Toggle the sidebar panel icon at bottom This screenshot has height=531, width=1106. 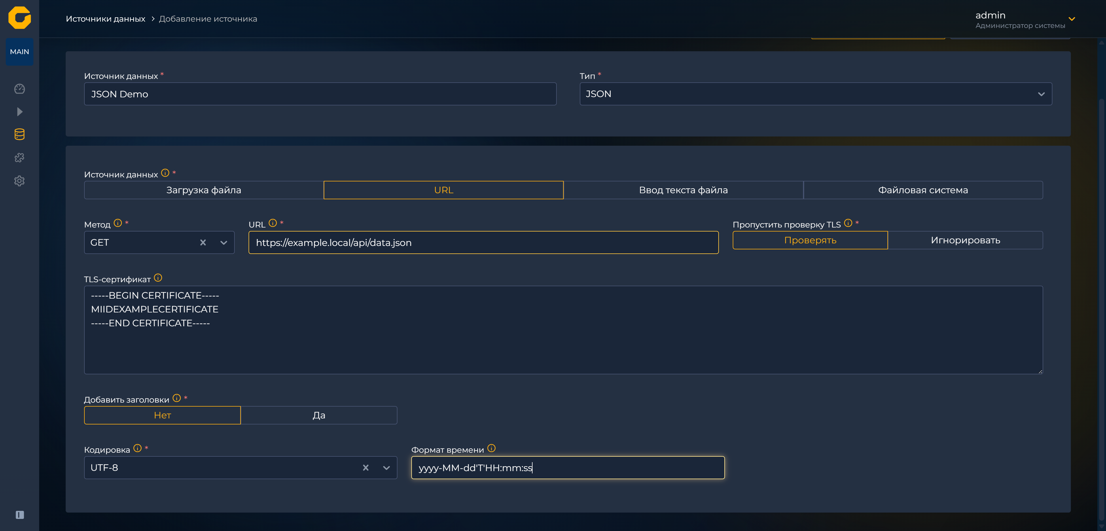[20, 515]
